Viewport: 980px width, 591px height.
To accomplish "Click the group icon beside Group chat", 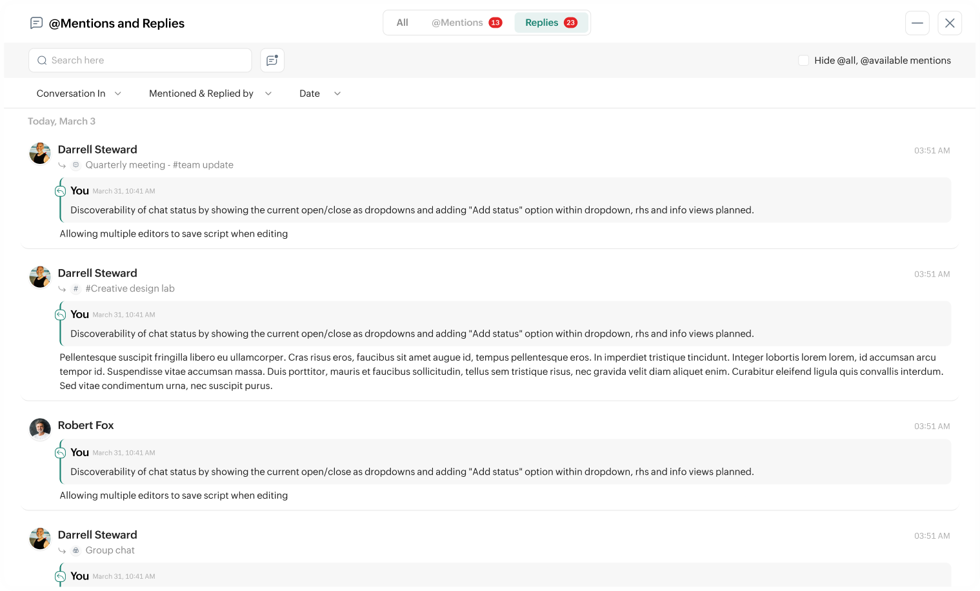I will 75,550.
